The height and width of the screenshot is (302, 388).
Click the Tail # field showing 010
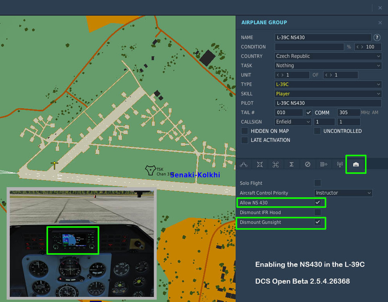point(289,112)
